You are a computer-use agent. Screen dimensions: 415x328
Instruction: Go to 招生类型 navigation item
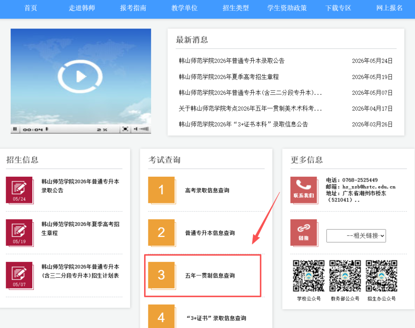click(x=236, y=8)
